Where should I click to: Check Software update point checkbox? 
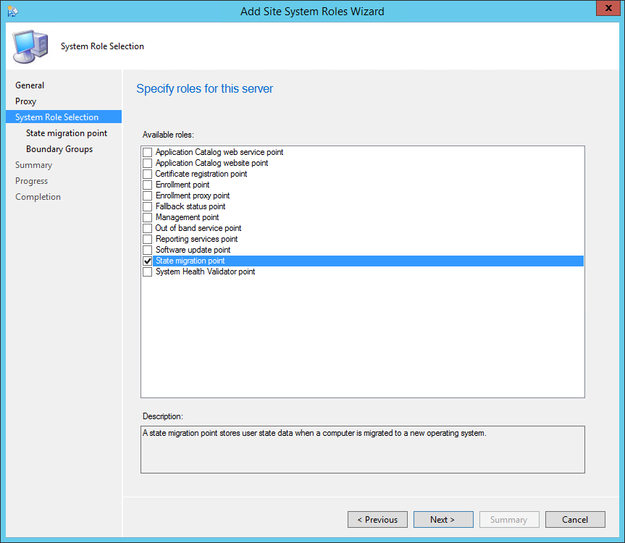(148, 250)
